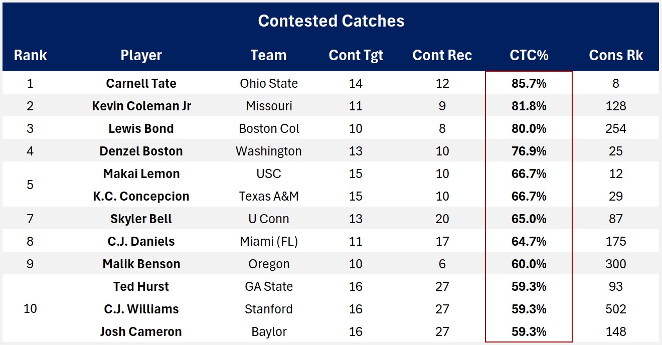Click the Cont Tgt column header
Image resolution: width=662 pixels, height=345 pixels.
click(356, 55)
